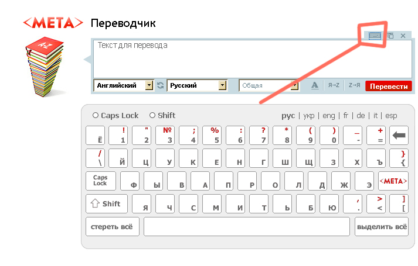The height and width of the screenshot is (266, 418).
Task: Enable the Shift radio button
Action: (x=152, y=115)
